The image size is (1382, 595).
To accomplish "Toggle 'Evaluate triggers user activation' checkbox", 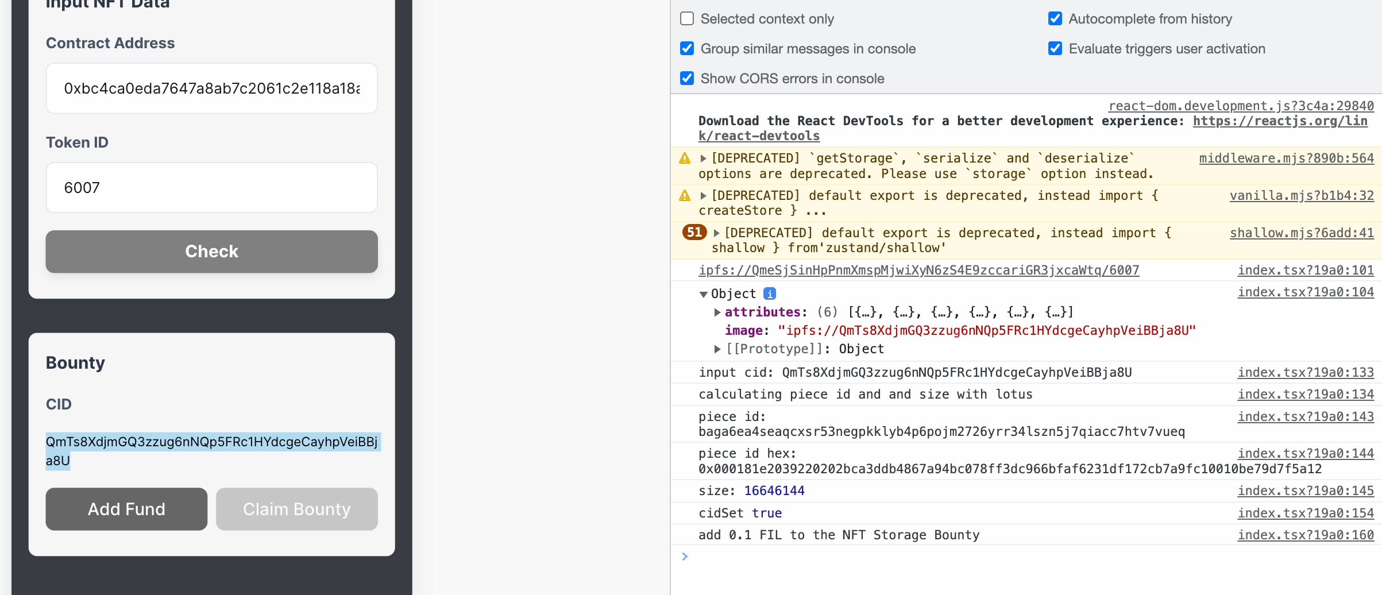I will point(1055,48).
